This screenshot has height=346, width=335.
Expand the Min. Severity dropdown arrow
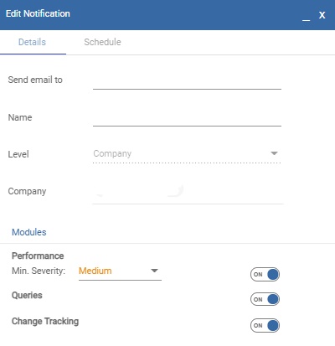point(154,271)
